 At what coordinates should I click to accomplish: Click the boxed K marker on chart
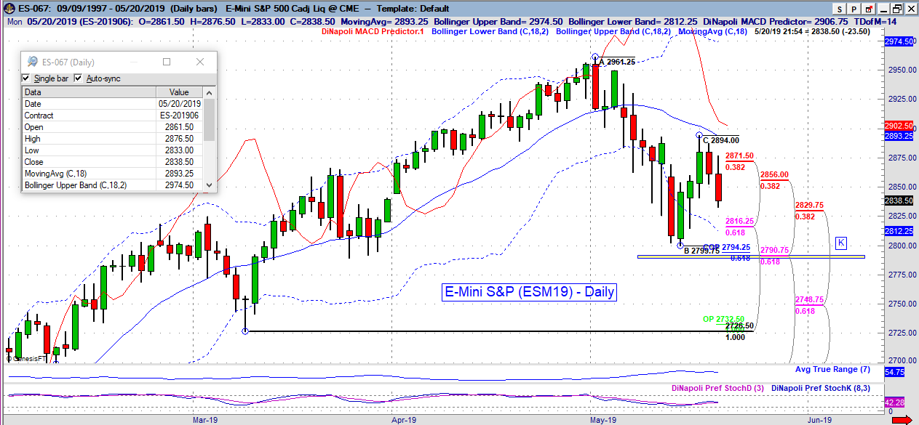(841, 243)
